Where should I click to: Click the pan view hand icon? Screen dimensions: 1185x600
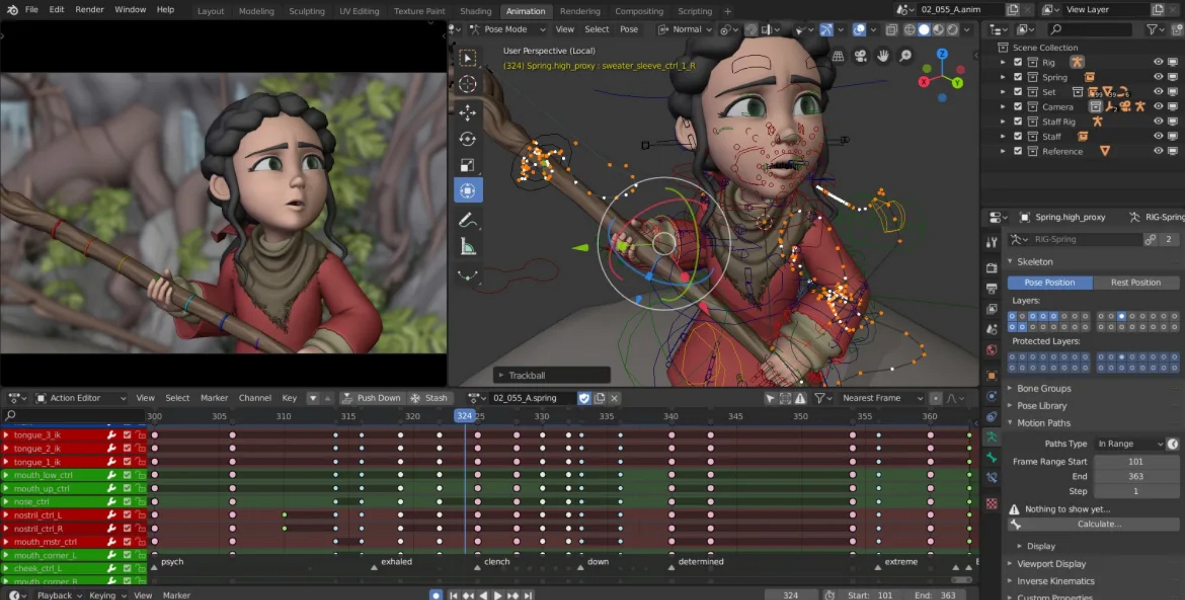tap(883, 56)
